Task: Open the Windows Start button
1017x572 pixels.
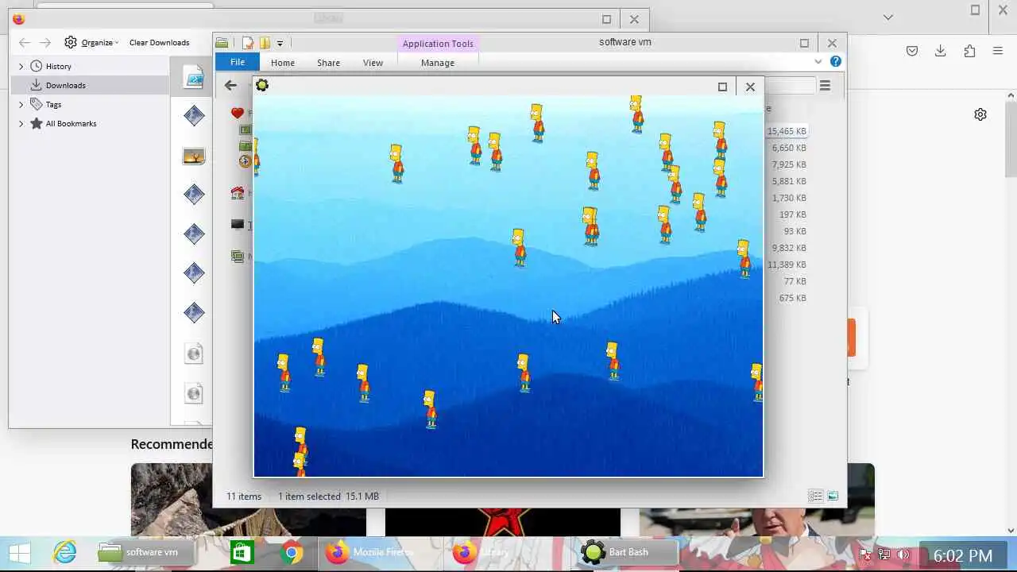Action: pos(19,552)
